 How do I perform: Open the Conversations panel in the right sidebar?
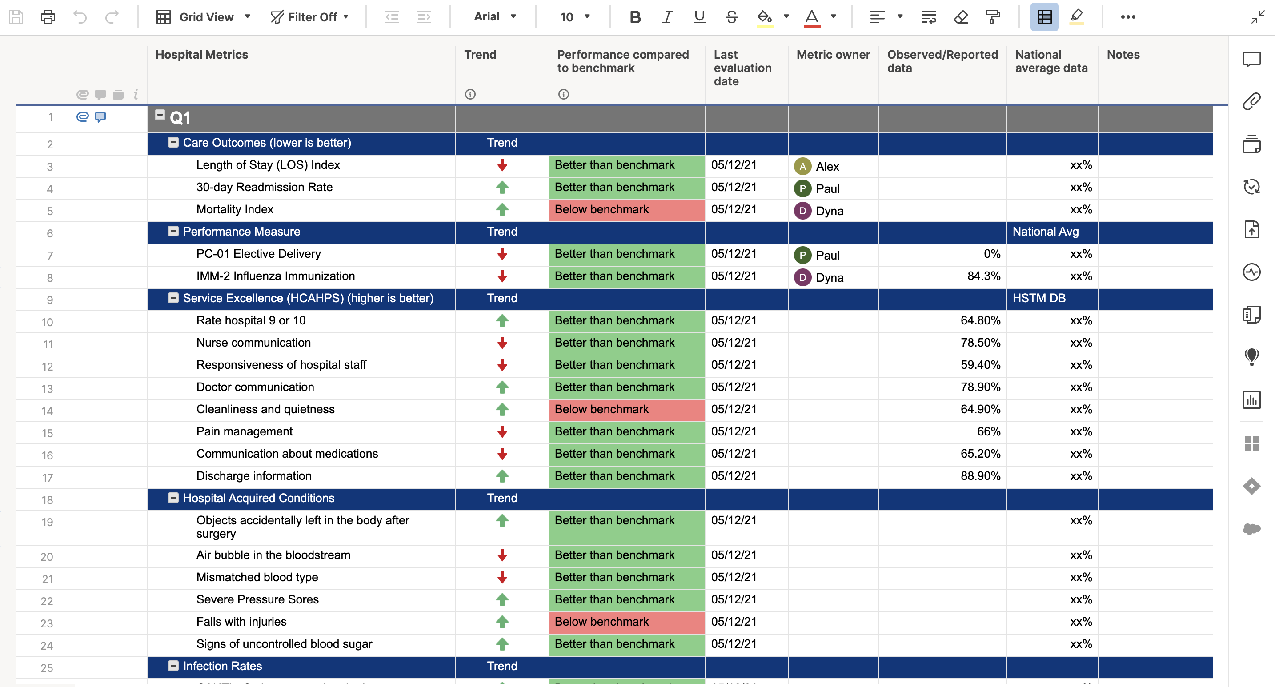1251,60
